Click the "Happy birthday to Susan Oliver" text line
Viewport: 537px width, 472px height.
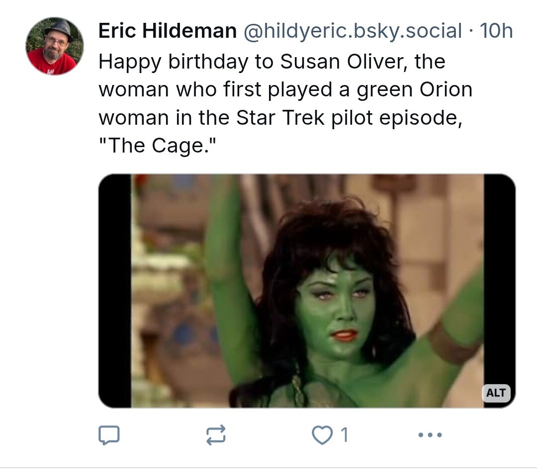(271, 62)
